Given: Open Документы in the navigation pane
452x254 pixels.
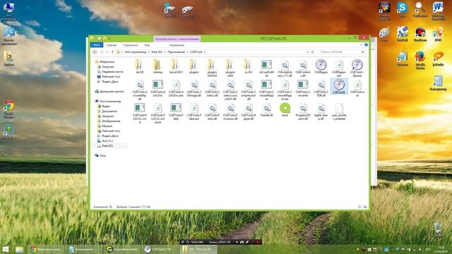Looking at the screenshot, I should (109, 111).
